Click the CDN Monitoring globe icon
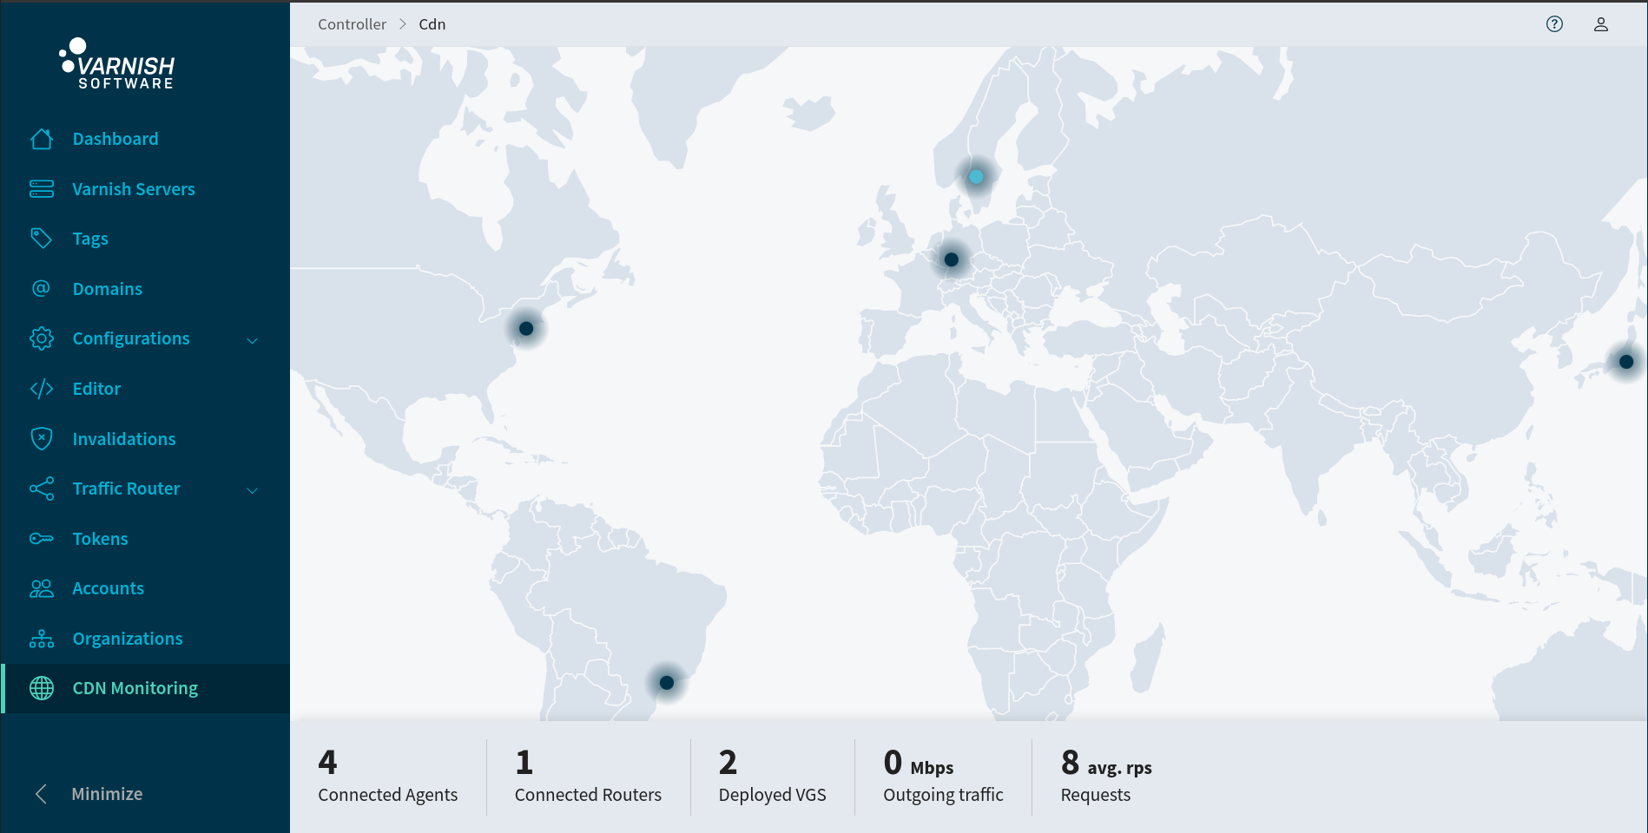The width and height of the screenshot is (1648, 833). (41, 687)
